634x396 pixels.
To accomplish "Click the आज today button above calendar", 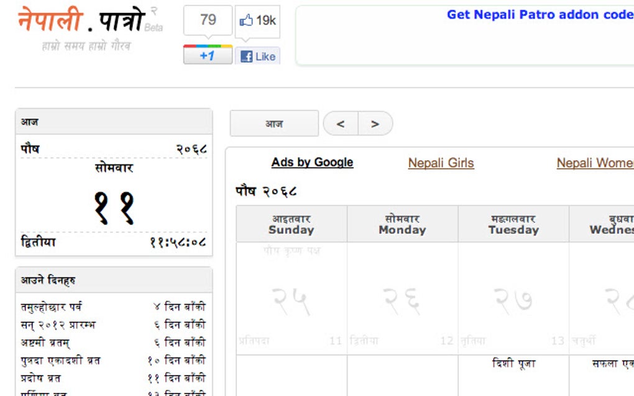I will pos(273,124).
